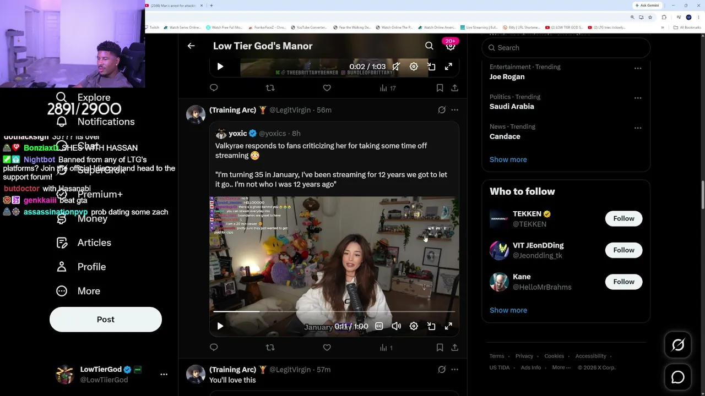
Task: Open Notifications in the left sidebar
Action: [x=95, y=122]
